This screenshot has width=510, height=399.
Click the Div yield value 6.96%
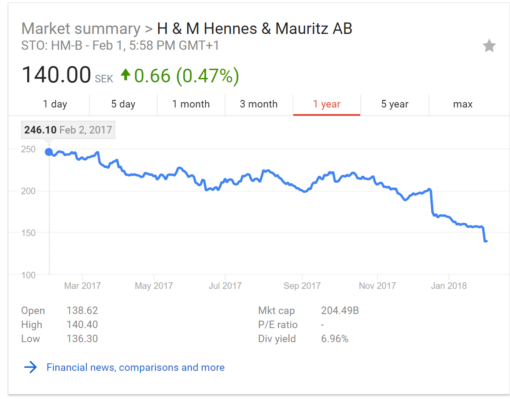click(335, 339)
